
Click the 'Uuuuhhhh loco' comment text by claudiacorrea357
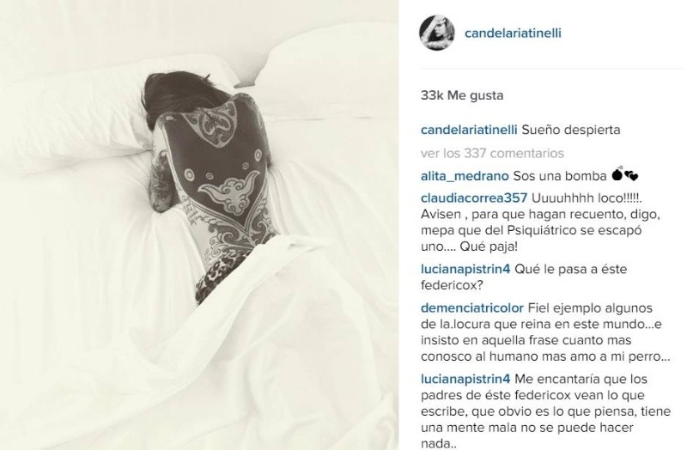point(541,222)
